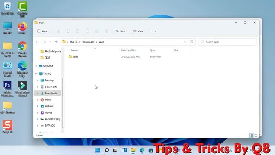The width and height of the screenshot is (275, 155).
Task: Click the Copy icon in toolbar
Action: point(68,31)
